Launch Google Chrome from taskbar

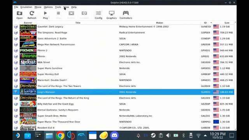click(60, 135)
